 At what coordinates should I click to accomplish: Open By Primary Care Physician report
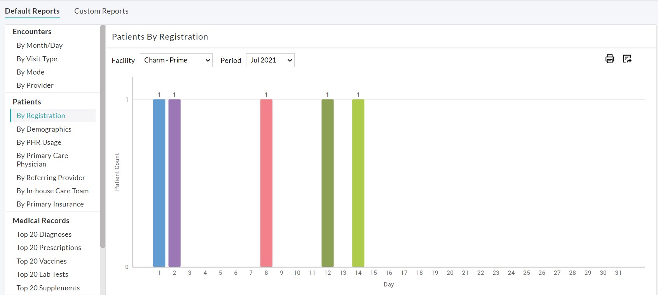(x=42, y=160)
